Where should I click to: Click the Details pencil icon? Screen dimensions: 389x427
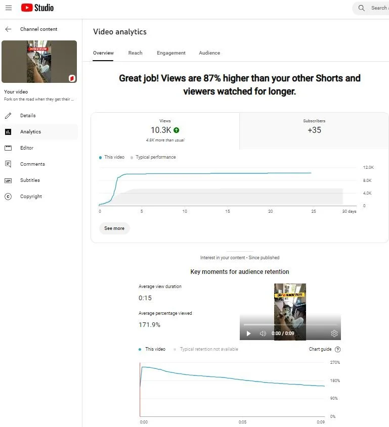click(x=8, y=115)
